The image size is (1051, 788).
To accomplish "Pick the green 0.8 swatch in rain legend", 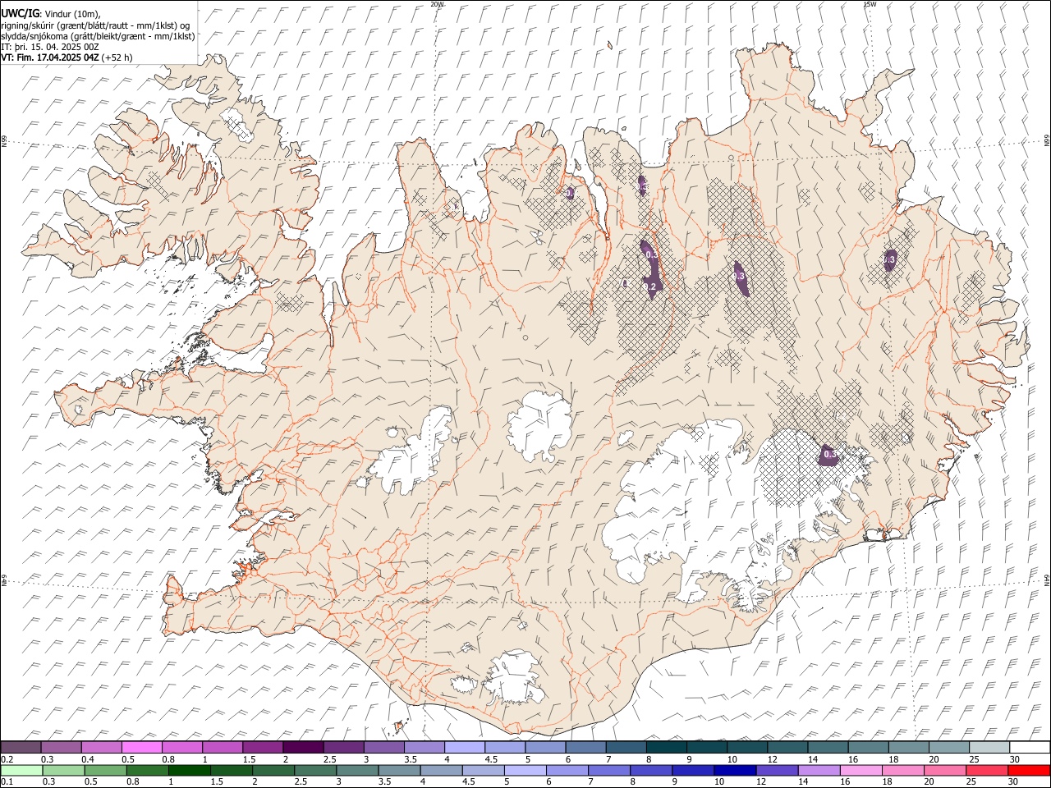I will pyautogui.click(x=147, y=770).
